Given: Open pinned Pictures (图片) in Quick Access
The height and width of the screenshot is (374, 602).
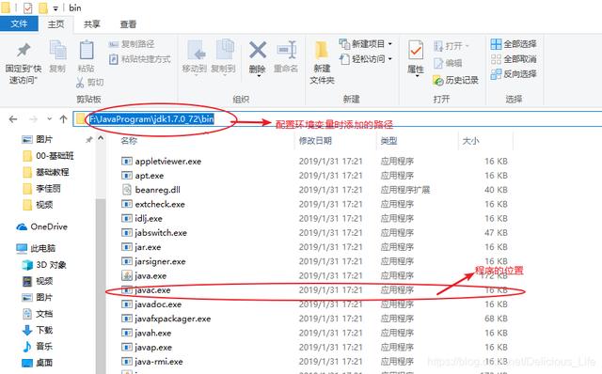Looking at the screenshot, I should click(38, 139).
